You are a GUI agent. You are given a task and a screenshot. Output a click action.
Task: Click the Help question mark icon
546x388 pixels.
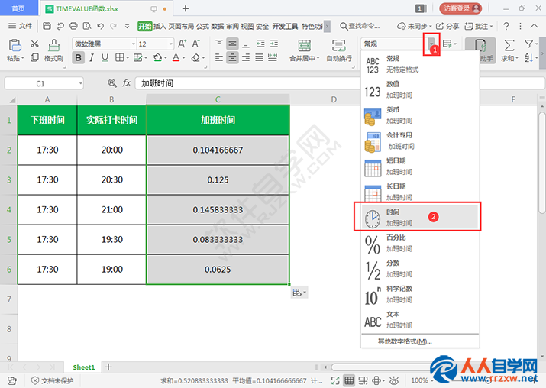coord(506,26)
